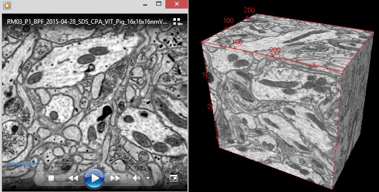Click the Windows Media Player title icon
The image size is (379, 192).
7,5
